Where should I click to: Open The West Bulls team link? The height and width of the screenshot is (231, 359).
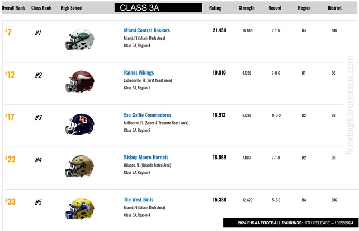pyautogui.click(x=138, y=200)
